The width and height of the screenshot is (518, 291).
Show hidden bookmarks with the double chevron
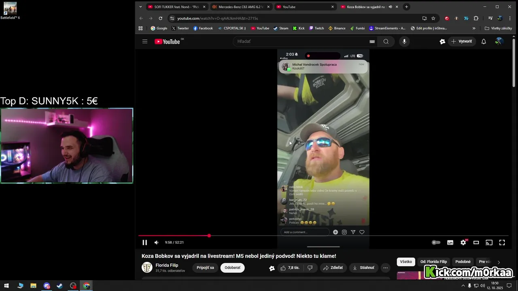click(474, 28)
